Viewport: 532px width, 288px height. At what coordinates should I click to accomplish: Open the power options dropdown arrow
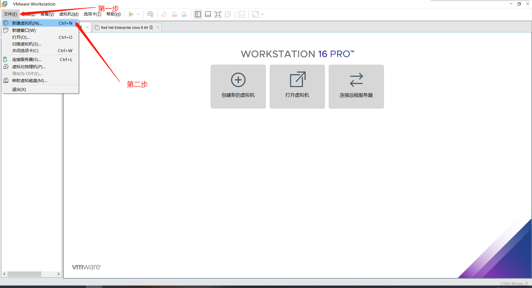(138, 14)
